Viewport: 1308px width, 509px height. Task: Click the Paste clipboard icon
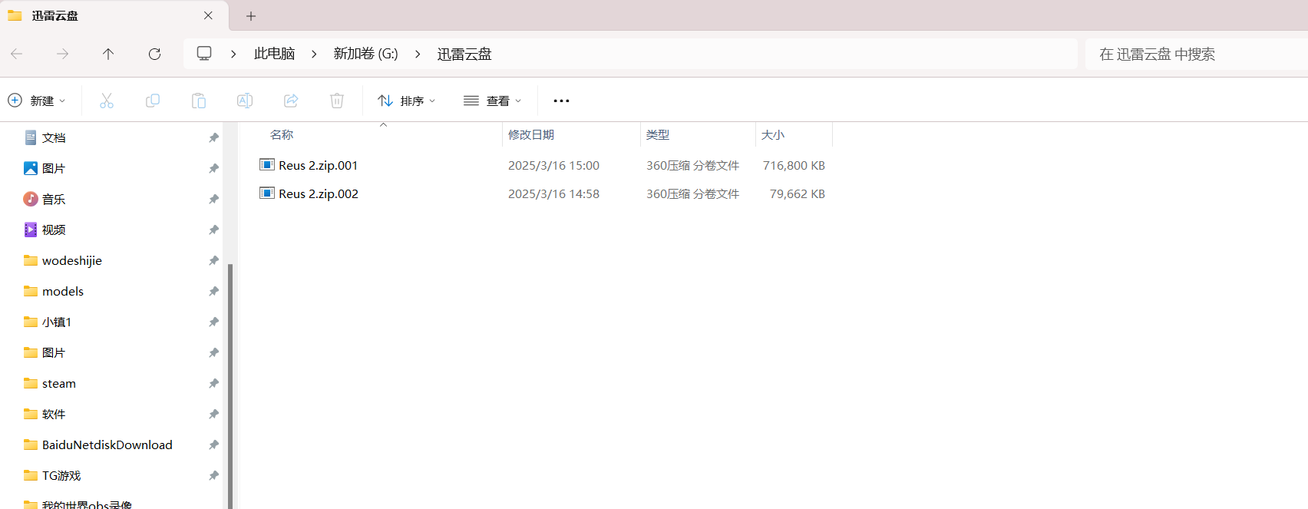[x=199, y=101]
